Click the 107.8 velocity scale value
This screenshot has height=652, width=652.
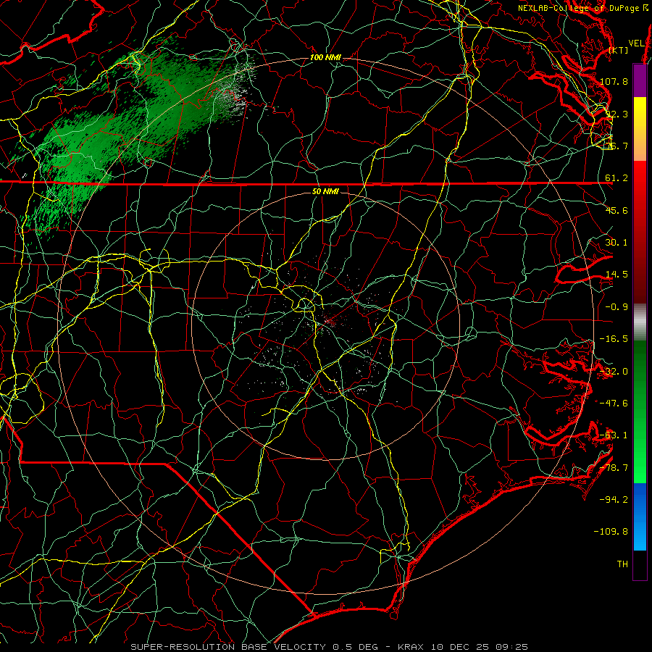click(x=614, y=81)
